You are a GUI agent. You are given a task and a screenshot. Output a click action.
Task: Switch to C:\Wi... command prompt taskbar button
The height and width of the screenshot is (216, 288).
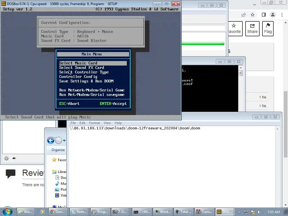pyautogui.click(x=142, y=212)
